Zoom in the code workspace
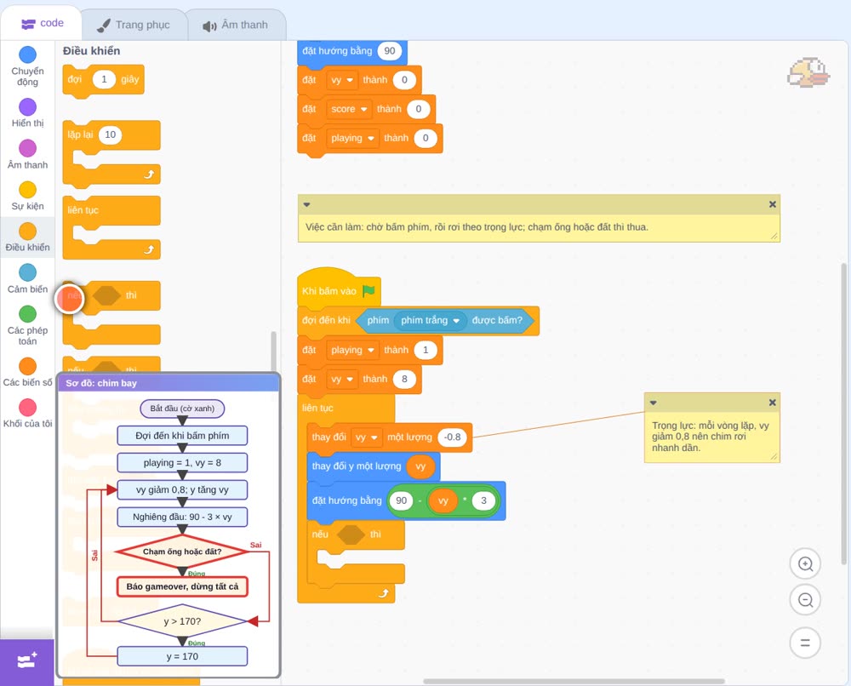851x686 pixels. coord(805,564)
